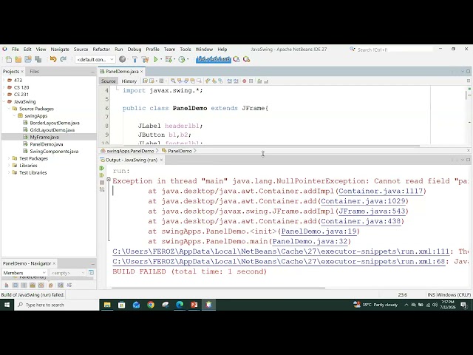473x355 pixels.
Task: Toggle Navigator show static members filter icon
Action: (24, 285)
